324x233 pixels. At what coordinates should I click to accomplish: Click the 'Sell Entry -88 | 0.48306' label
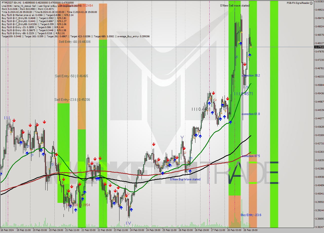point(75,42)
